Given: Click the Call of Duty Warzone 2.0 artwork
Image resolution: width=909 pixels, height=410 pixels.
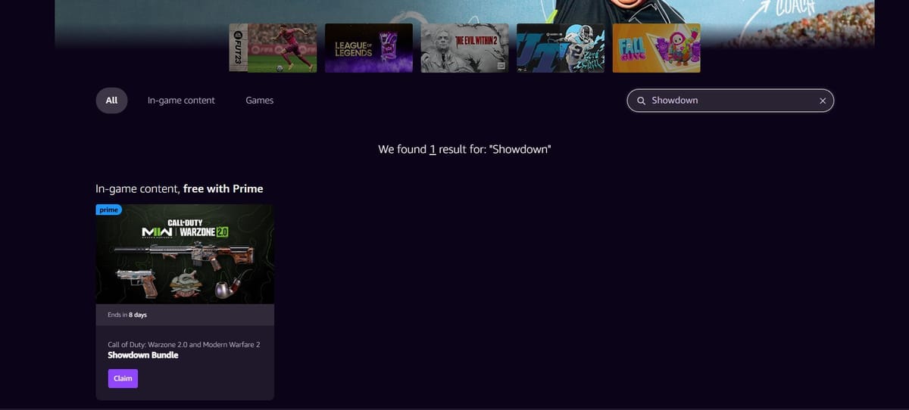Looking at the screenshot, I should tap(185, 228).
